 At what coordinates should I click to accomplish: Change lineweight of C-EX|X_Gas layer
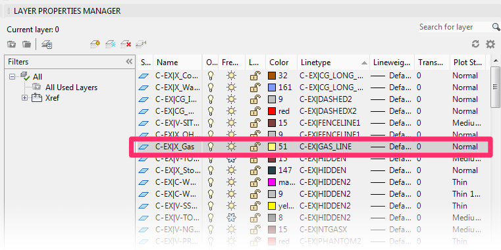tap(392, 147)
